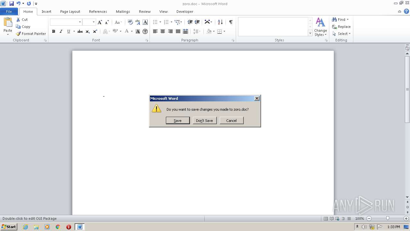The width and height of the screenshot is (410, 231).
Task: Expand the Styles gallery More arrow
Action: [x=310, y=33]
